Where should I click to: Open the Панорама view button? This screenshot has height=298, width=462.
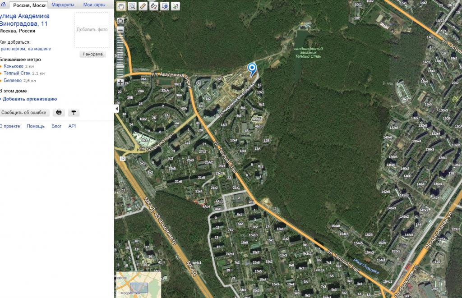(x=92, y=54)
